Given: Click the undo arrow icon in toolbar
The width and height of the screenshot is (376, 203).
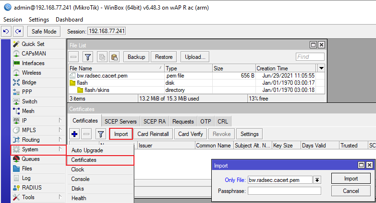Looking at the screenshot, I should point(6,31).
